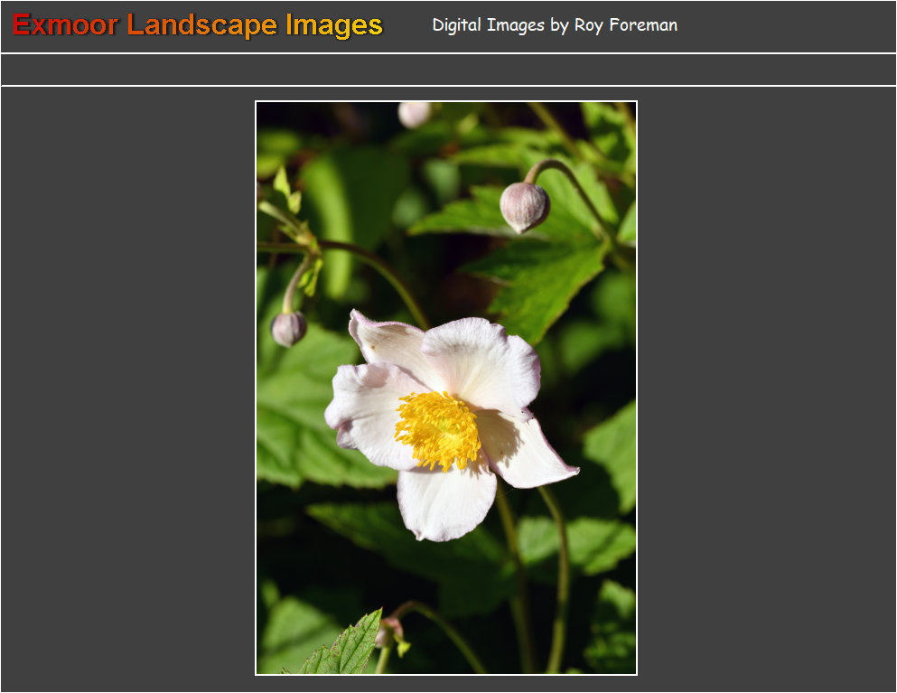Click the small flower bud left of the bloom
This screenshot has width=897, height=693.
(x=288, y=328)
